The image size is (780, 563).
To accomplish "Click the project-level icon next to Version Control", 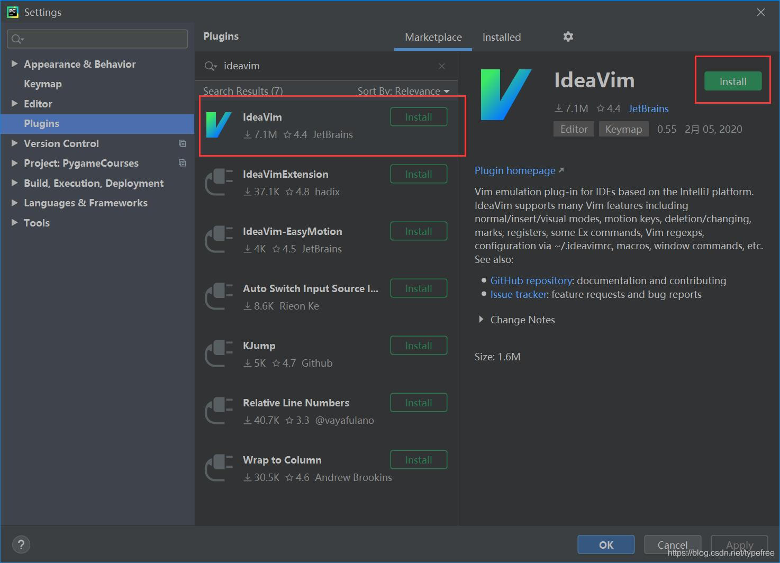I will coord(183,143).
